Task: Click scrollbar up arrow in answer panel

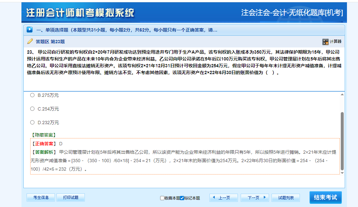Action: pos(342,94)
